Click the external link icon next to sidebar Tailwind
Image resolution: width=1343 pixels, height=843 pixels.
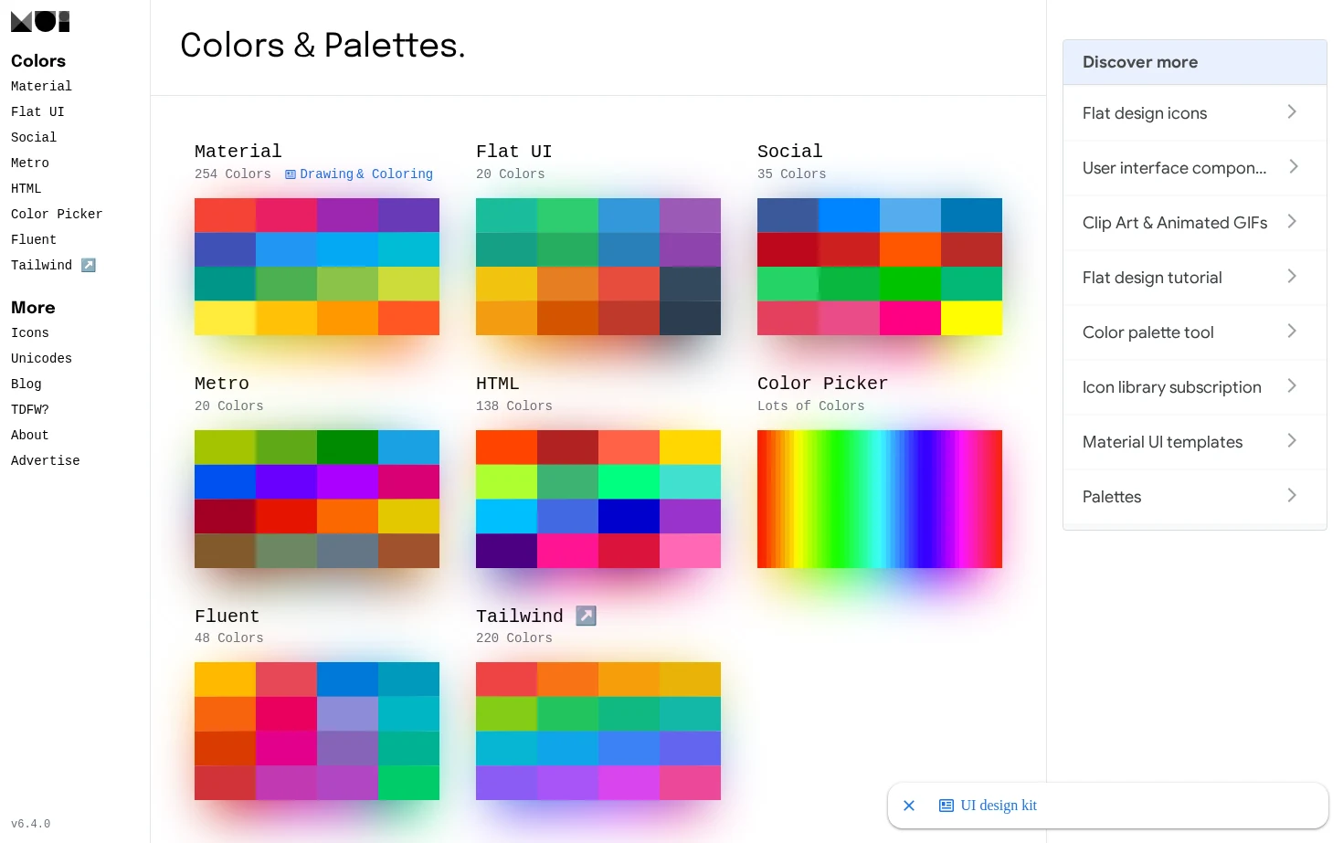point(89,265)
